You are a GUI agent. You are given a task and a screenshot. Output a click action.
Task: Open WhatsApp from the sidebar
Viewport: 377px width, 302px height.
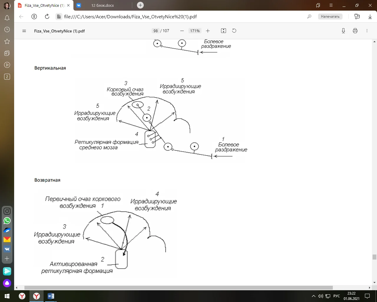point(7,221)
